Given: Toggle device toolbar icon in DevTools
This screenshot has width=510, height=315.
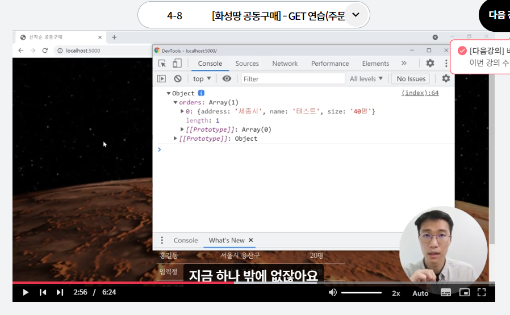Looking at the screenshot, I should pyautogui.click(x=177, y=64).
